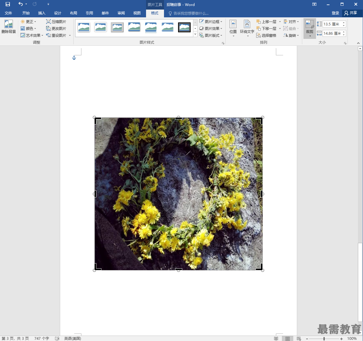The width and height of the screenshot is (363, 341).
Task: Click 压缩图片 (Compress Pictures)
Action: [x=56, y=22]
